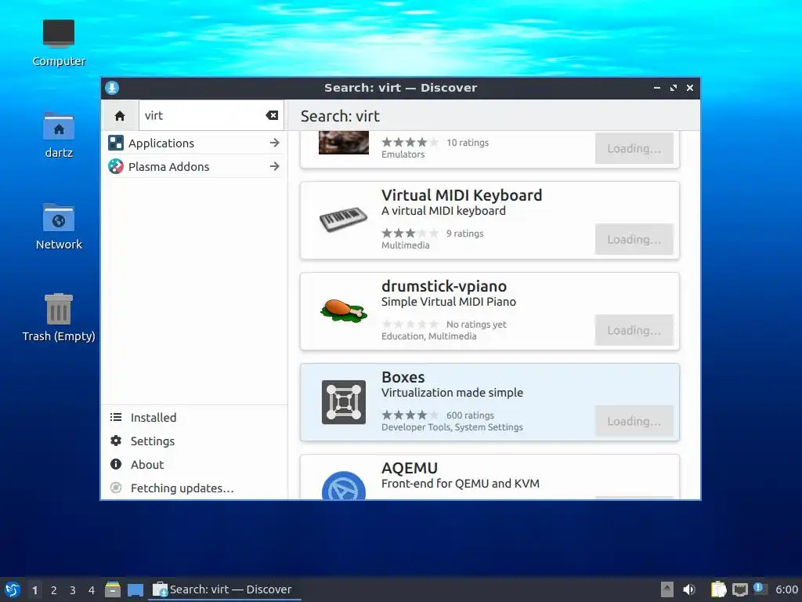The width and height of the screenshot is (802, 602).
Task: Close the Discover window
Action: [x=690, y=88]
